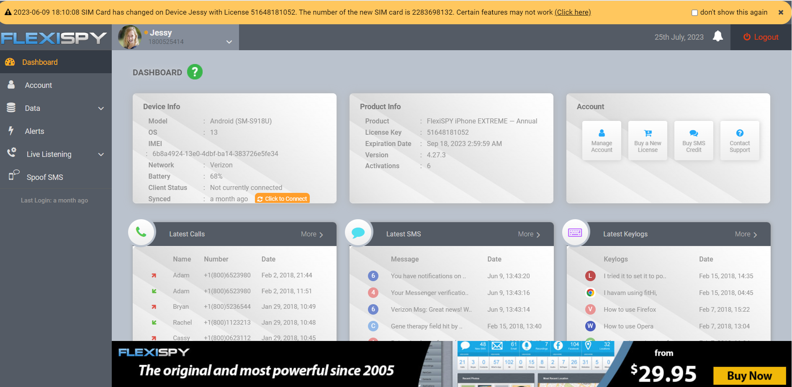
Task: Click keylog 'How to use Opera'
Action: [x=628, y=326]
